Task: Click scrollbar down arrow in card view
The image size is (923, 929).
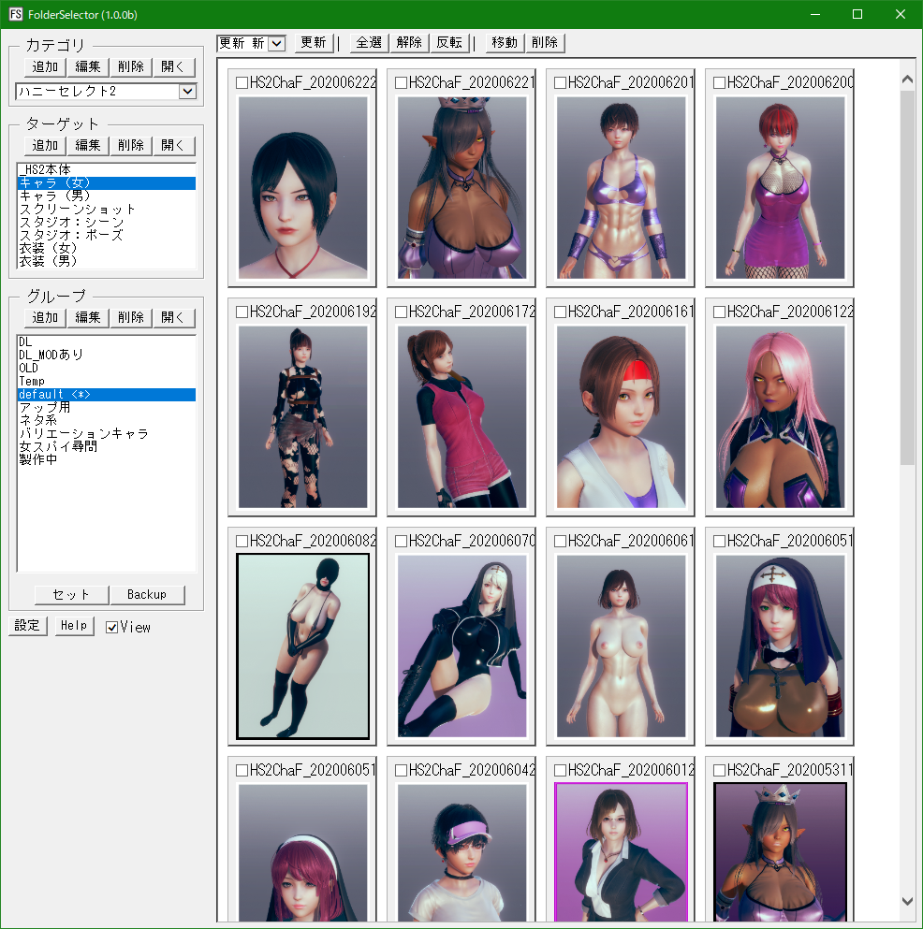Action: 907,901
